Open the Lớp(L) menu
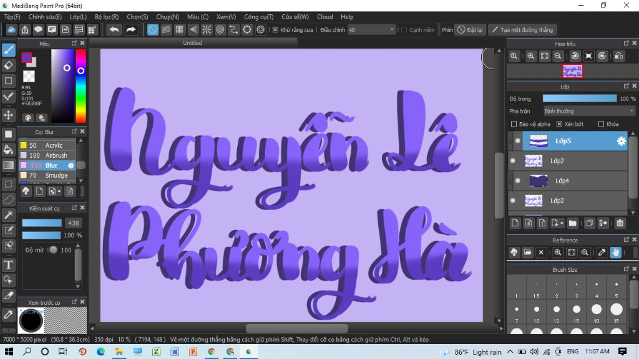639x359 pixels. pyautogui.click(x=78, y=17)
